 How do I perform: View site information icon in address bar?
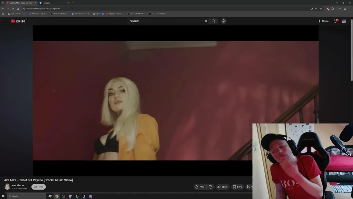click(24, 9)
